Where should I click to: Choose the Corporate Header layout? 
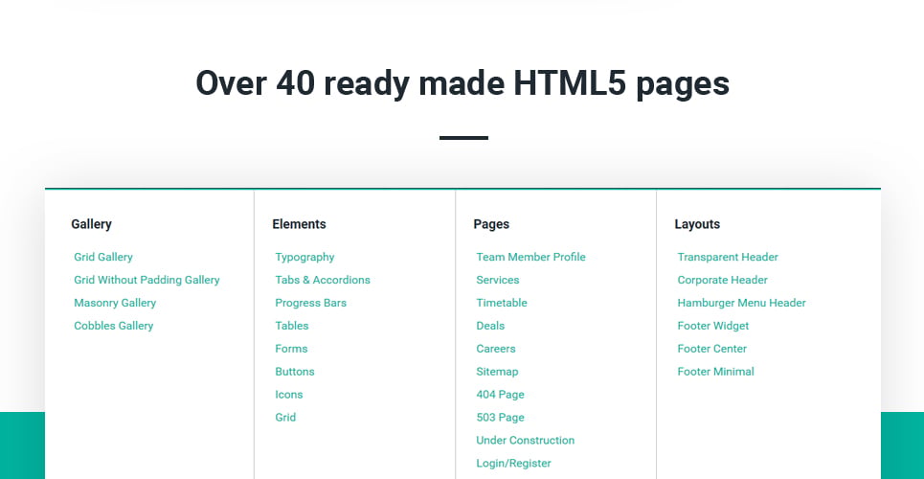point(723,280)
